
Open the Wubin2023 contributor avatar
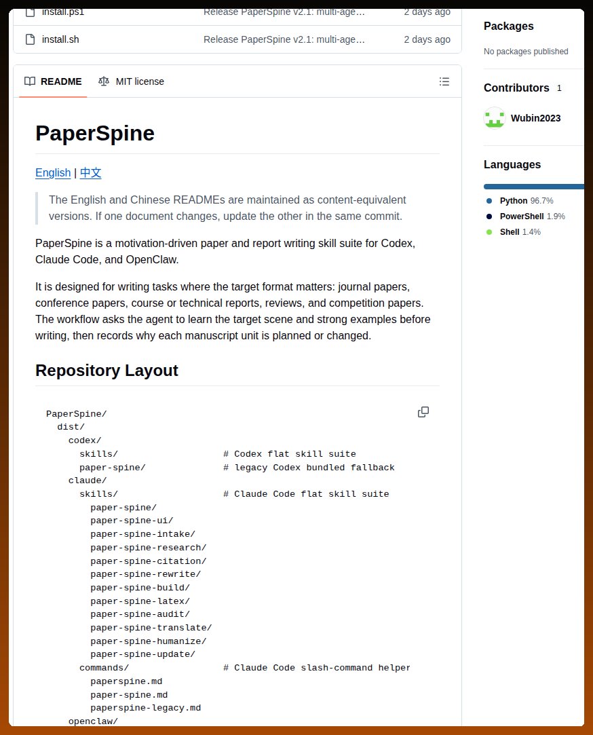pos(494,118)
